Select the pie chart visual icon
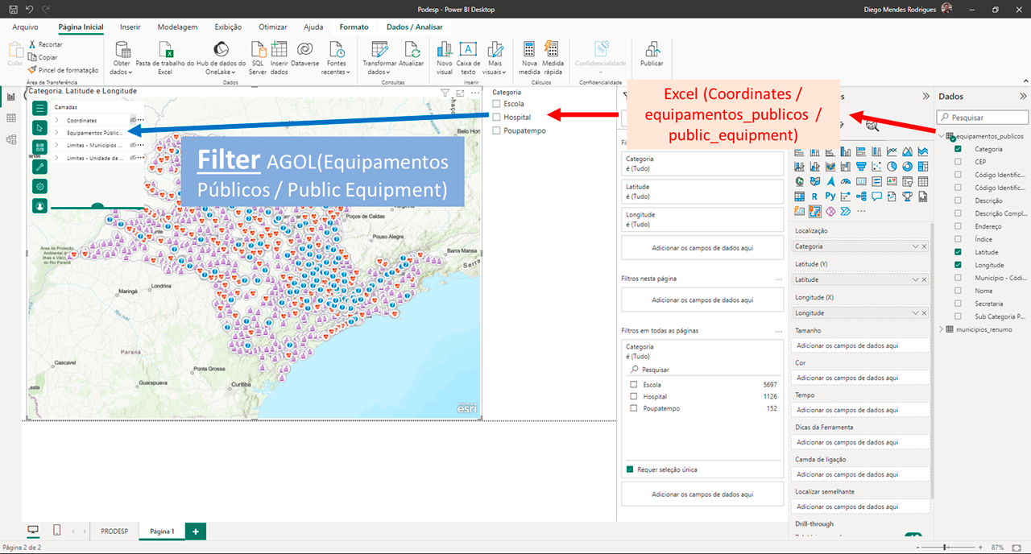This screenshot has height=554, width=1031. point(892,167)
